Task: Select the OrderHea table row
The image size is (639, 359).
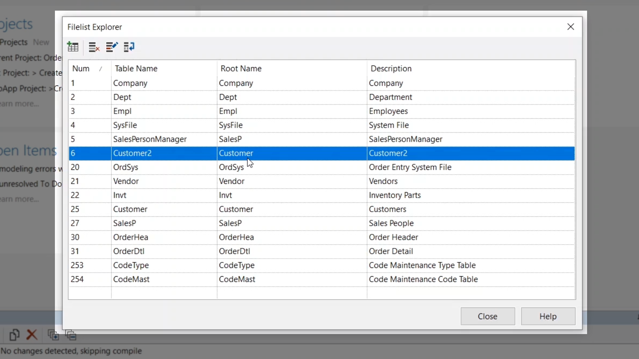Action: click(x=130, y=237)
